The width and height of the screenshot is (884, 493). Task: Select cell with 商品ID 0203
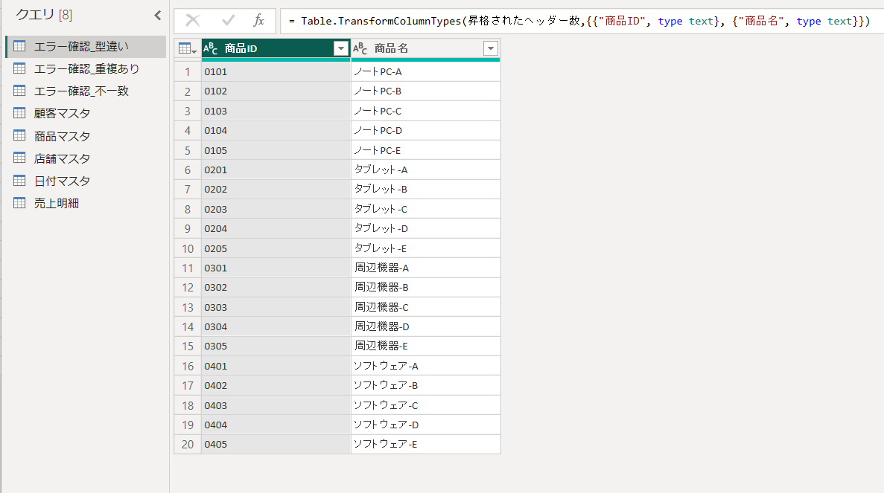(x=276, y=209)
